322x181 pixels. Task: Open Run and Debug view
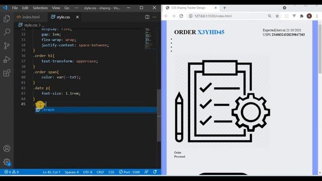(x=7, y=59)
